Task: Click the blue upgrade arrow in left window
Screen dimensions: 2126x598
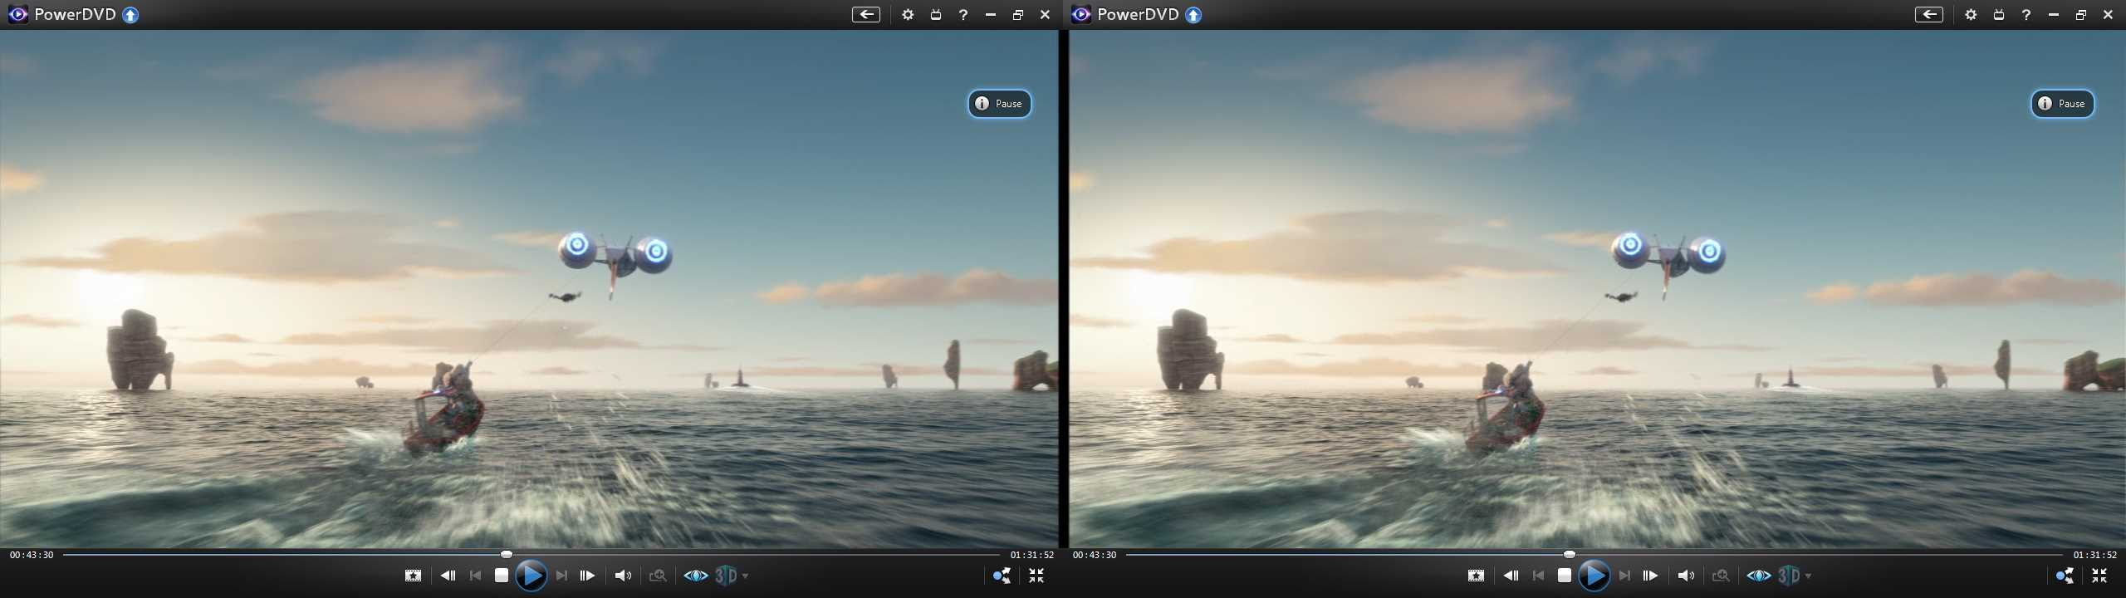Action: point(130,15)
